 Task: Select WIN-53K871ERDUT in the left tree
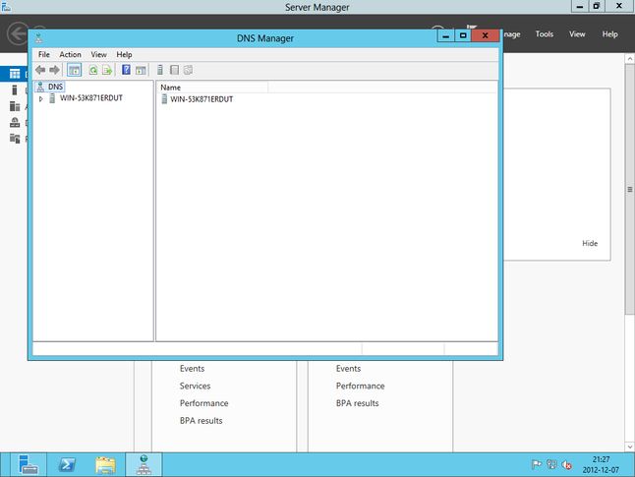coord(91,98)
